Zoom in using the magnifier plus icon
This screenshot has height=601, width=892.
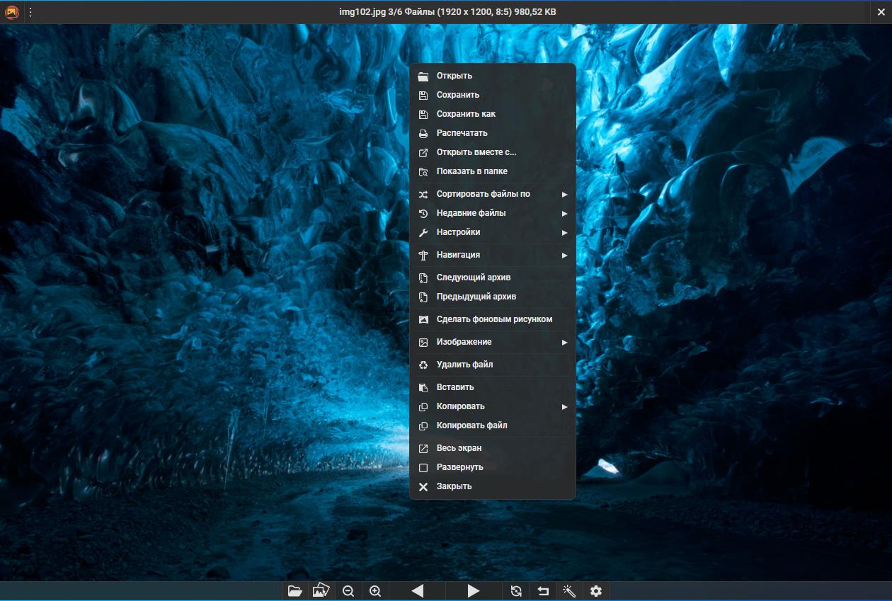375,591
